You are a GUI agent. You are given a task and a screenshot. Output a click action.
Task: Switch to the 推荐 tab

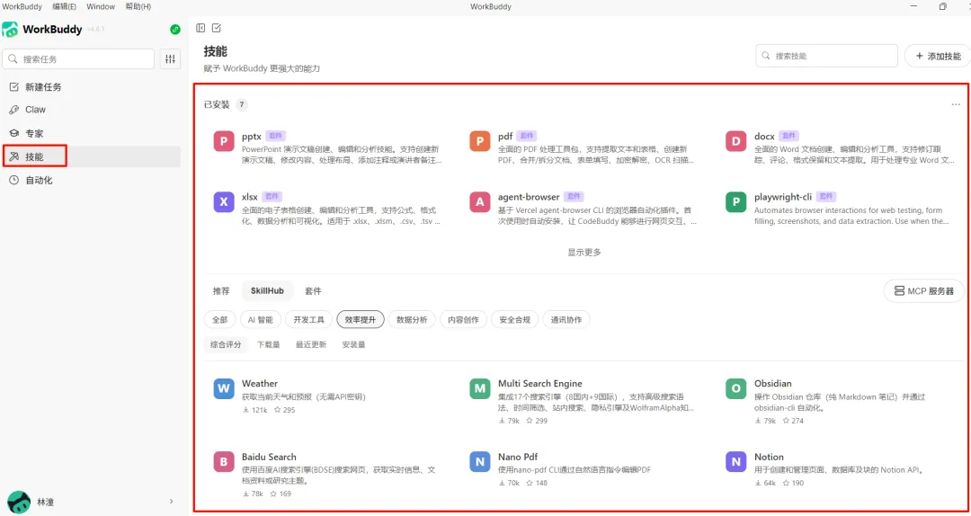click(221, 290)
